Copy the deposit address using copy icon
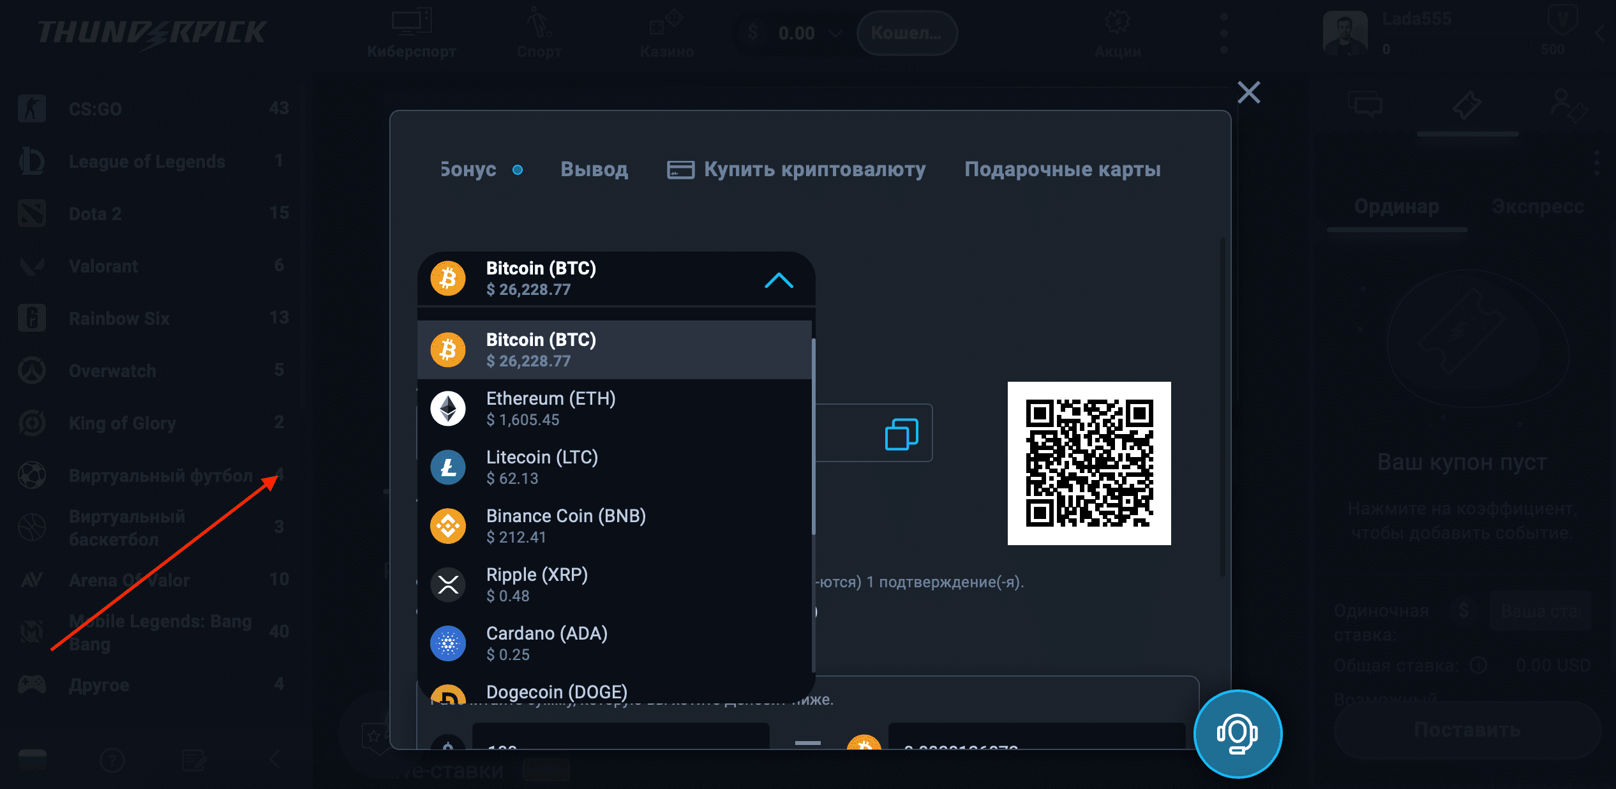 [x=900, y=433]
